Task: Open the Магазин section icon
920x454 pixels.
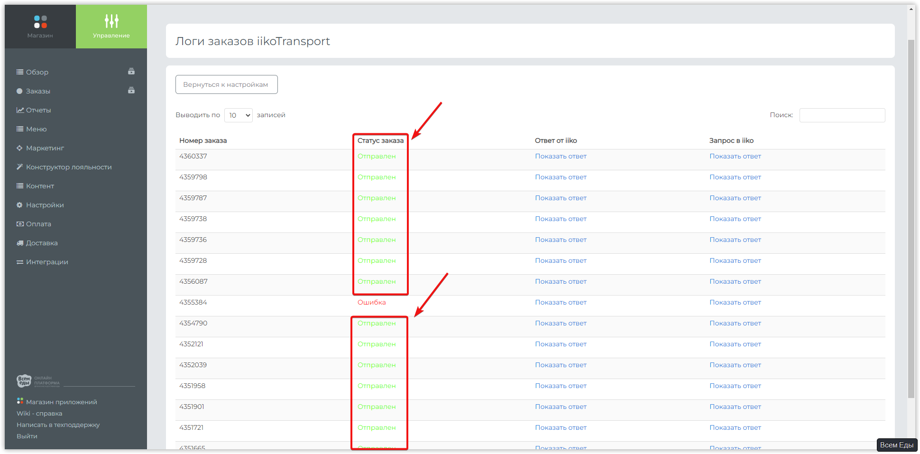Action: pos(40,22)
